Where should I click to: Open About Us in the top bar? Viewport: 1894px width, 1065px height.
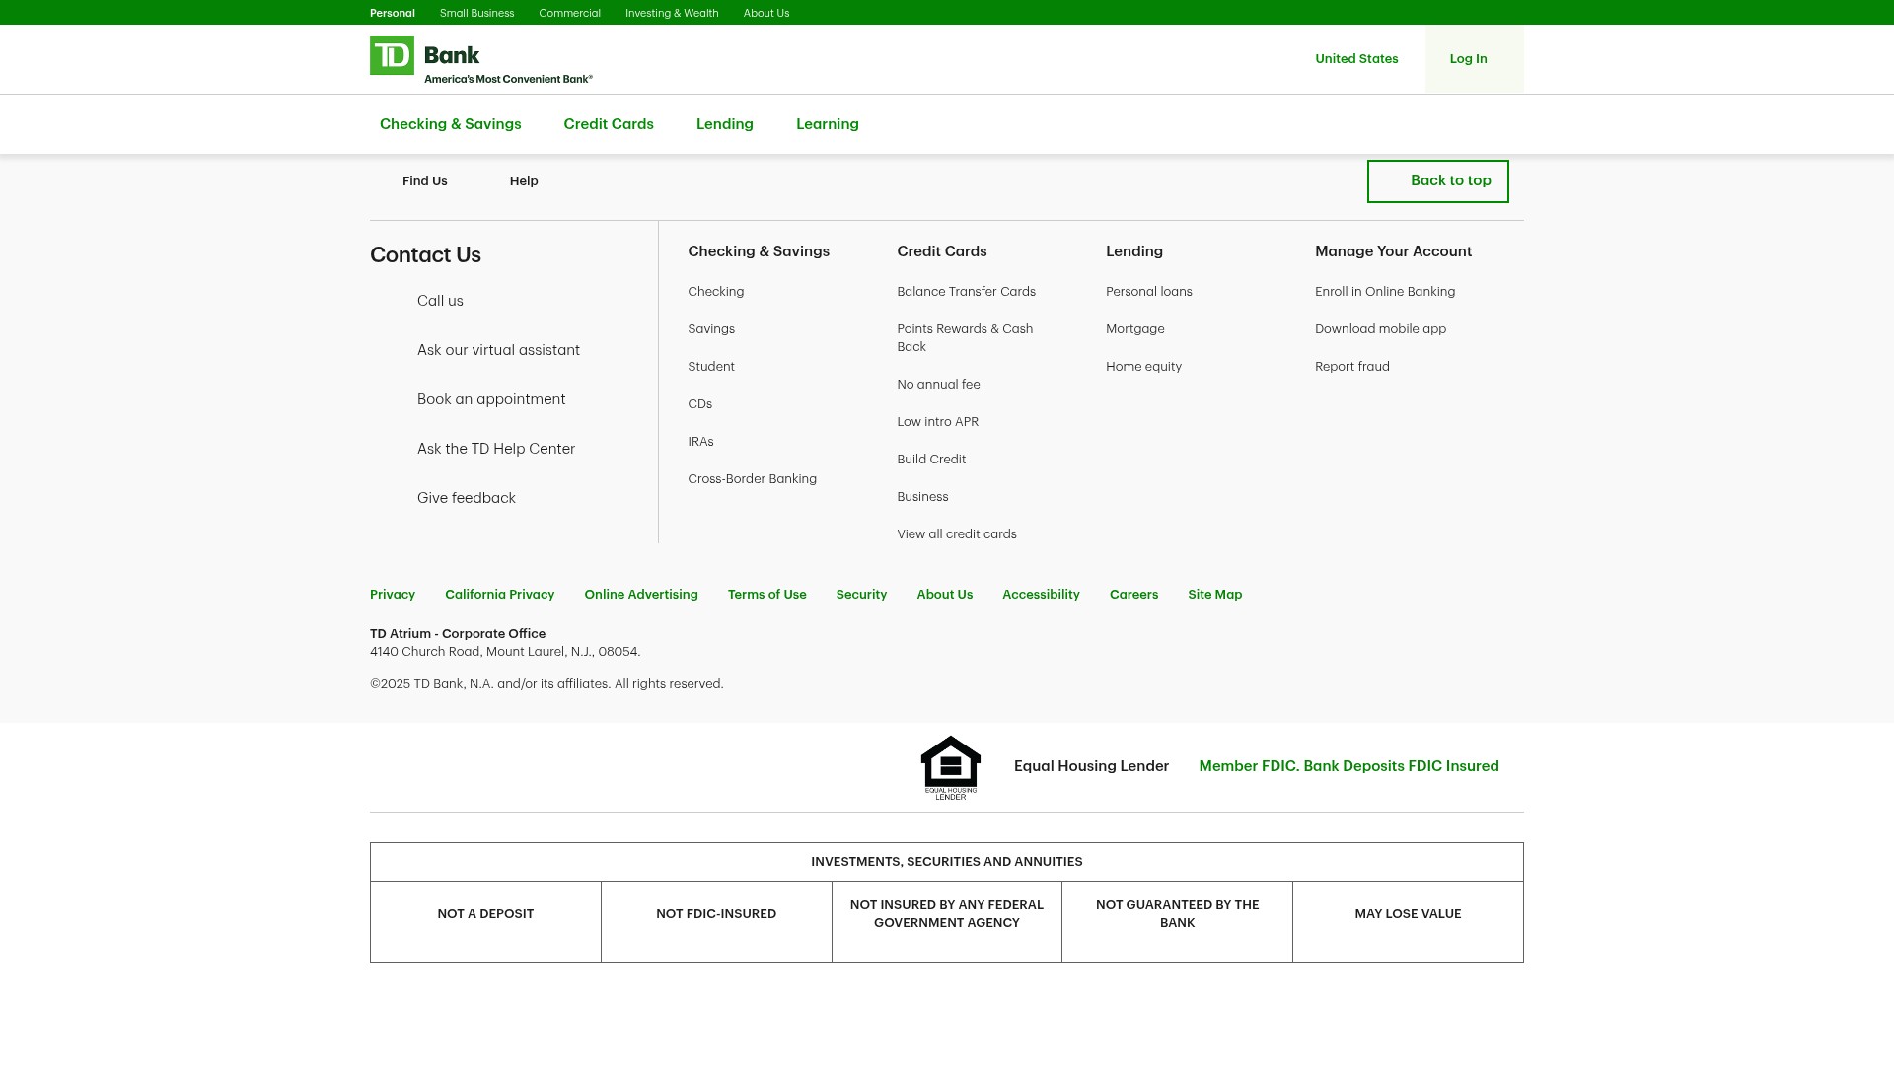pos(766,13)
